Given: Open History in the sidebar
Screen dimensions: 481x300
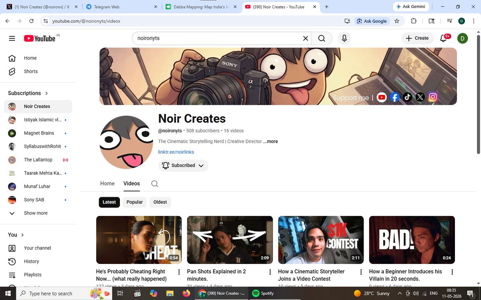Looking at the screenshot, I should [38, 261].
